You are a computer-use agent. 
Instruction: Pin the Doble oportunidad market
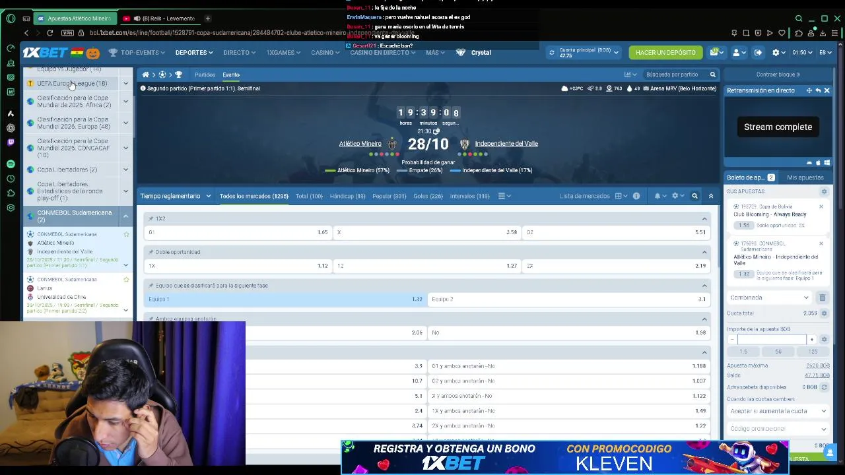click(151, 252)
